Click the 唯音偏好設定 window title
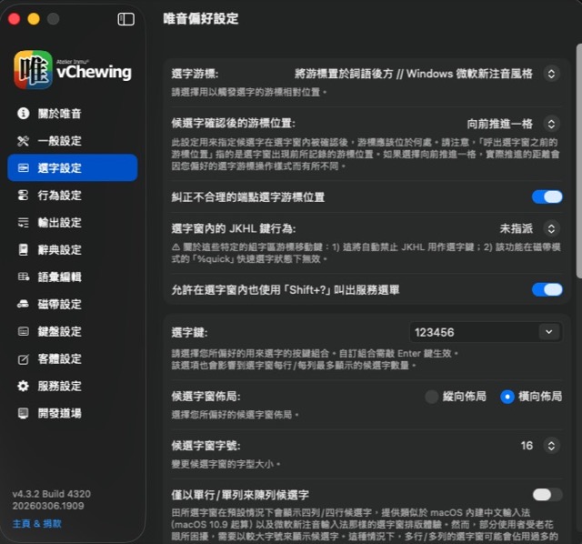This screenshot has height=544, width=582. point(201,18)
